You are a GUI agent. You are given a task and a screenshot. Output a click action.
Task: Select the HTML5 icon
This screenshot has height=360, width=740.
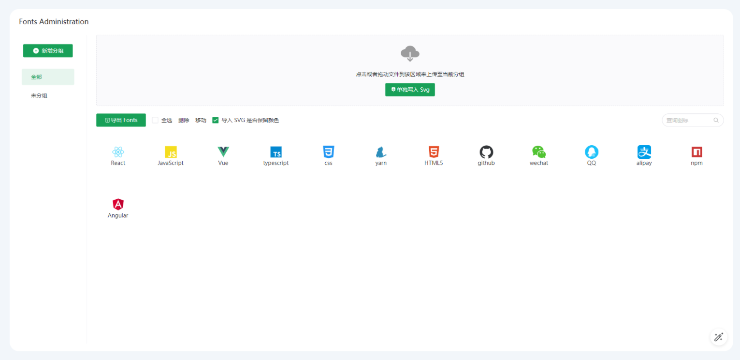tap(434, 152)
